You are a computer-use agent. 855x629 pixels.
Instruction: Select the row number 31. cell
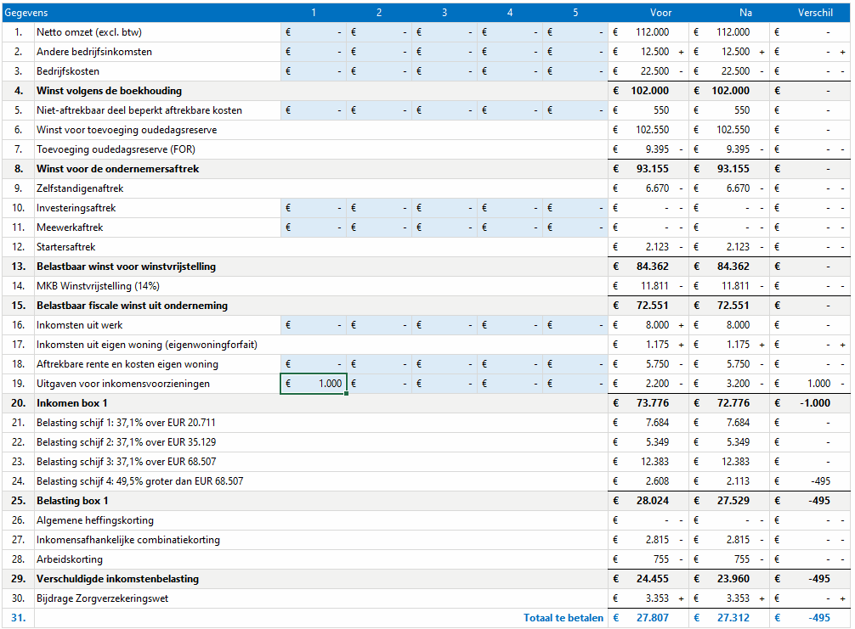(18, 618)
